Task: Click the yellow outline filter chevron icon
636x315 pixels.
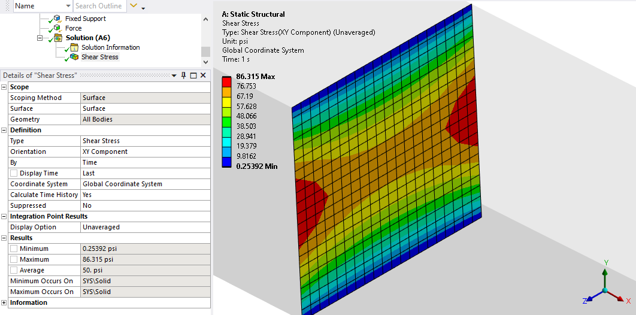Action: pos(134,6)
